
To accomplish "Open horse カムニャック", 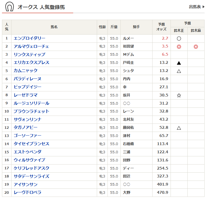I will [26, 71].
